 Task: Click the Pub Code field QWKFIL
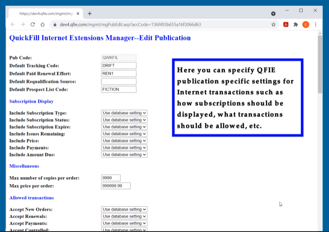pyautogui.click(x=118, y=57)
